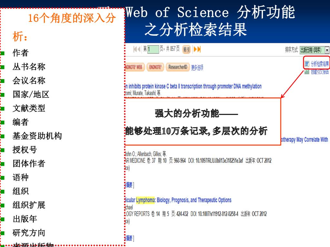Screen dimensions: 330x247
Task: Select the 组织扩展 list item
Action: [x=29, y=205]
